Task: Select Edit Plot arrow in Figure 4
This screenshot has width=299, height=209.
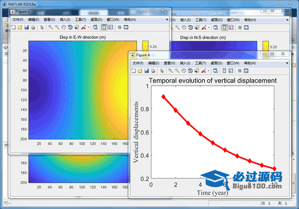Action: pyautogui.click(x=162, y=71)
